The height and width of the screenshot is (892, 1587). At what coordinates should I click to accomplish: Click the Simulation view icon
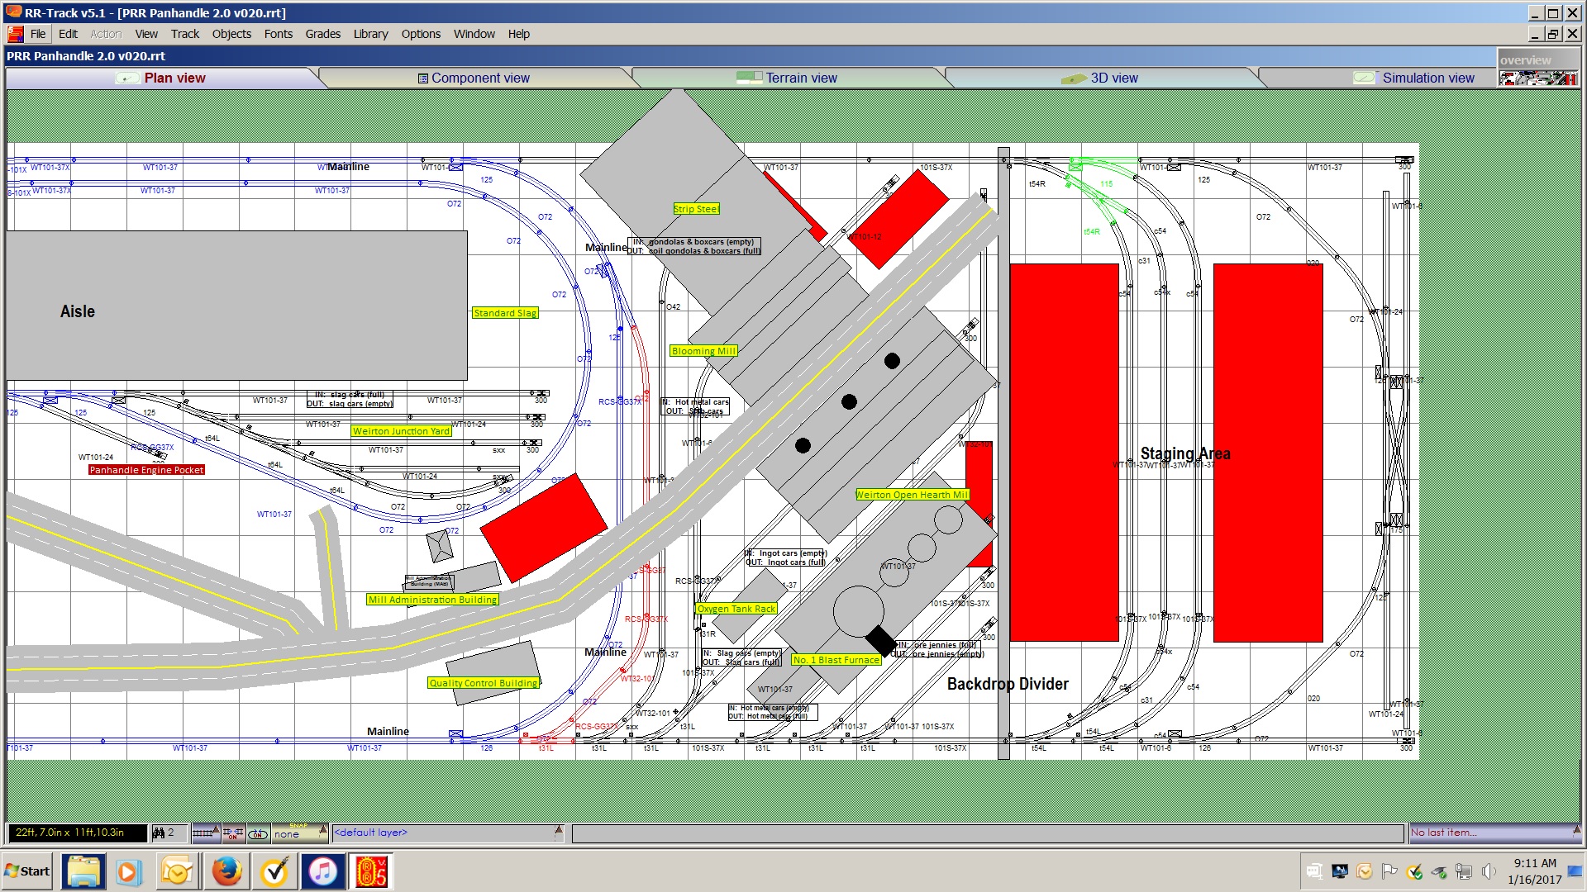(x=1364, y=78)
